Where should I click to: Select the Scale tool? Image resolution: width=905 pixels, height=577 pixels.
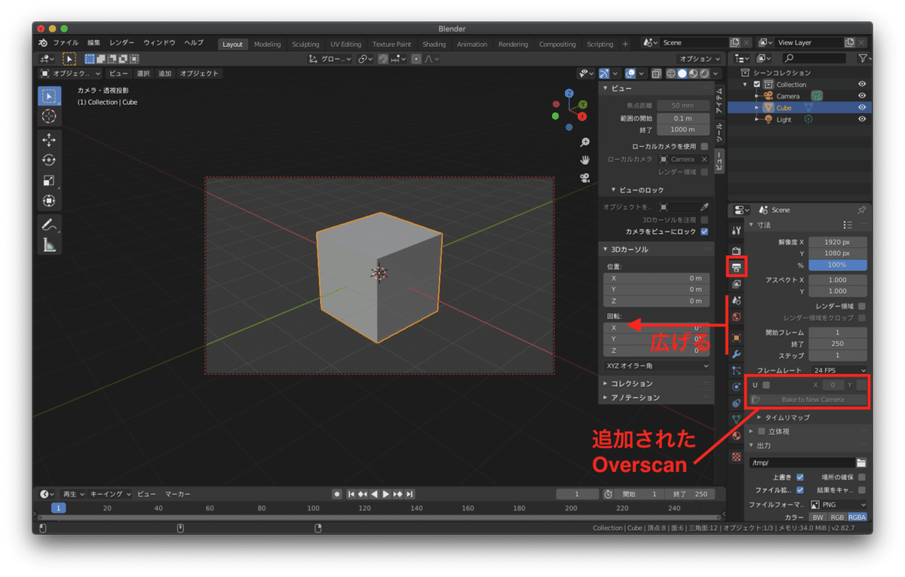[x=50, y=180]
